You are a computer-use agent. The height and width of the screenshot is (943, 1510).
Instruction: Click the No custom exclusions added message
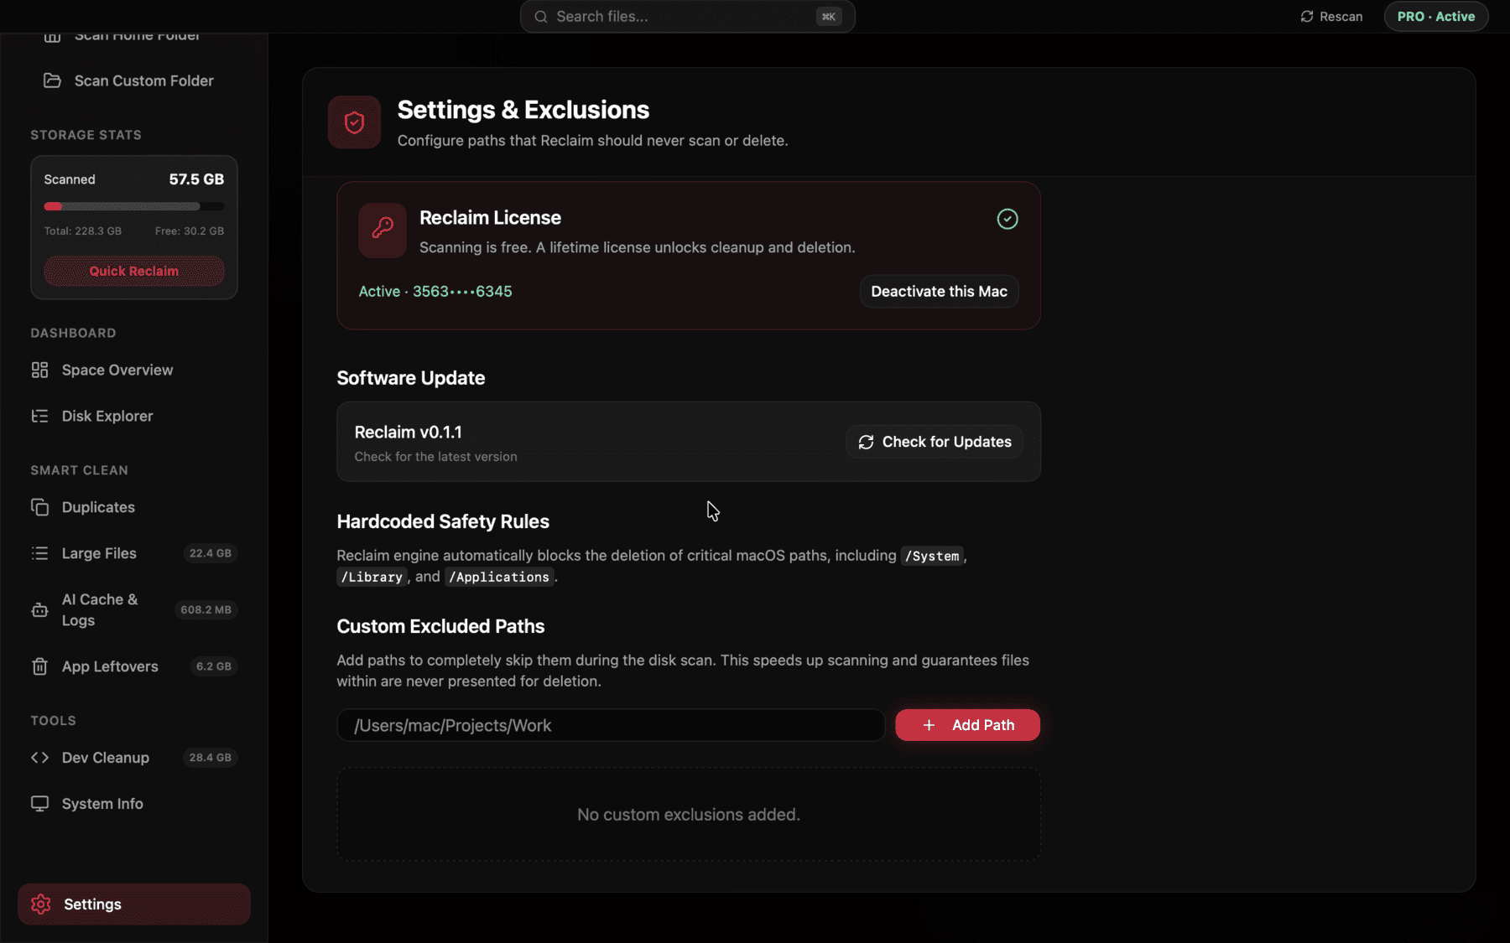coord(689,815)
